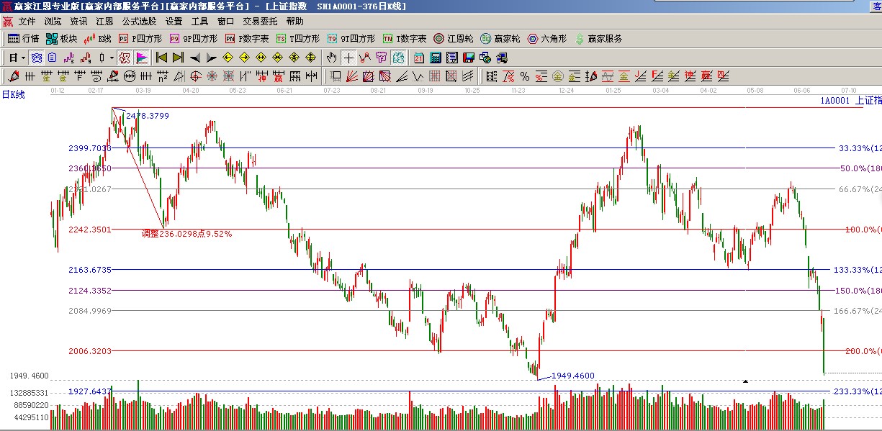
Task: Toggle the pink flag marker button
Action: click(142, 58)
